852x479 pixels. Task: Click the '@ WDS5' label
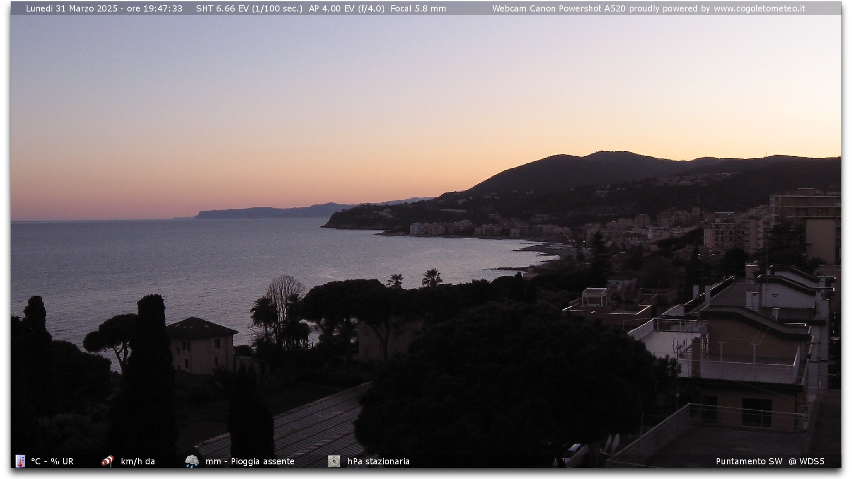coord(806,461)
